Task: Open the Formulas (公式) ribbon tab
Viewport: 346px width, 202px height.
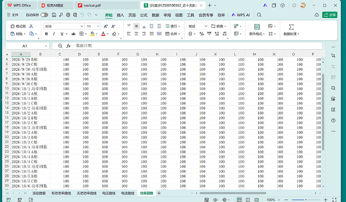Action: tap(143, 15)
